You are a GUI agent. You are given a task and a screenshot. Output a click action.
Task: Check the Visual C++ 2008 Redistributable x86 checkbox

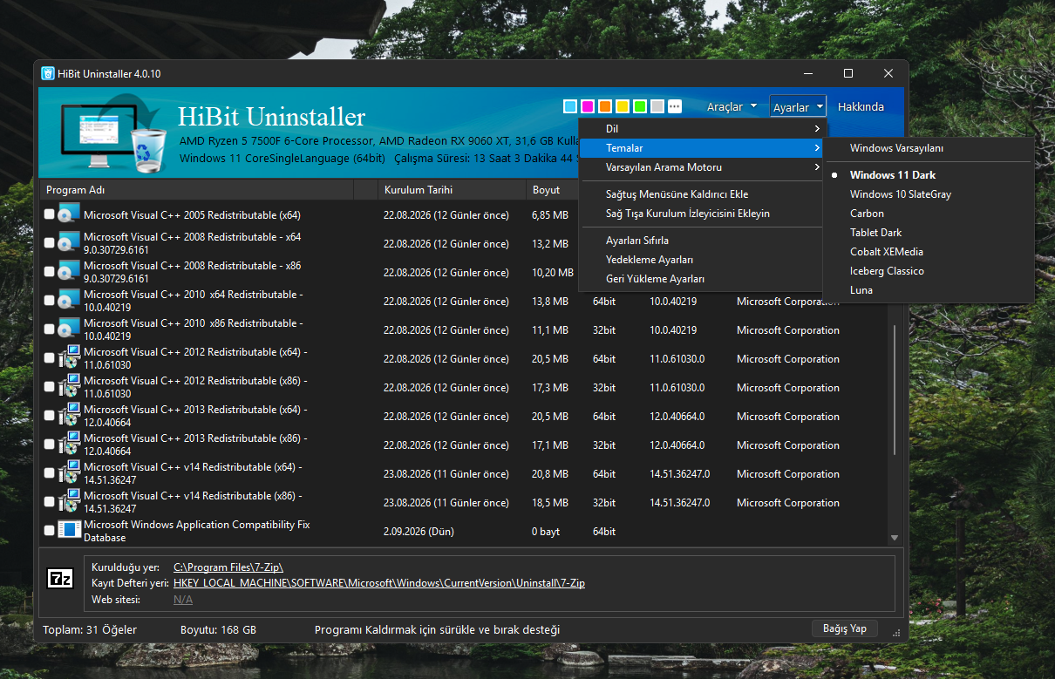point(49,272)
